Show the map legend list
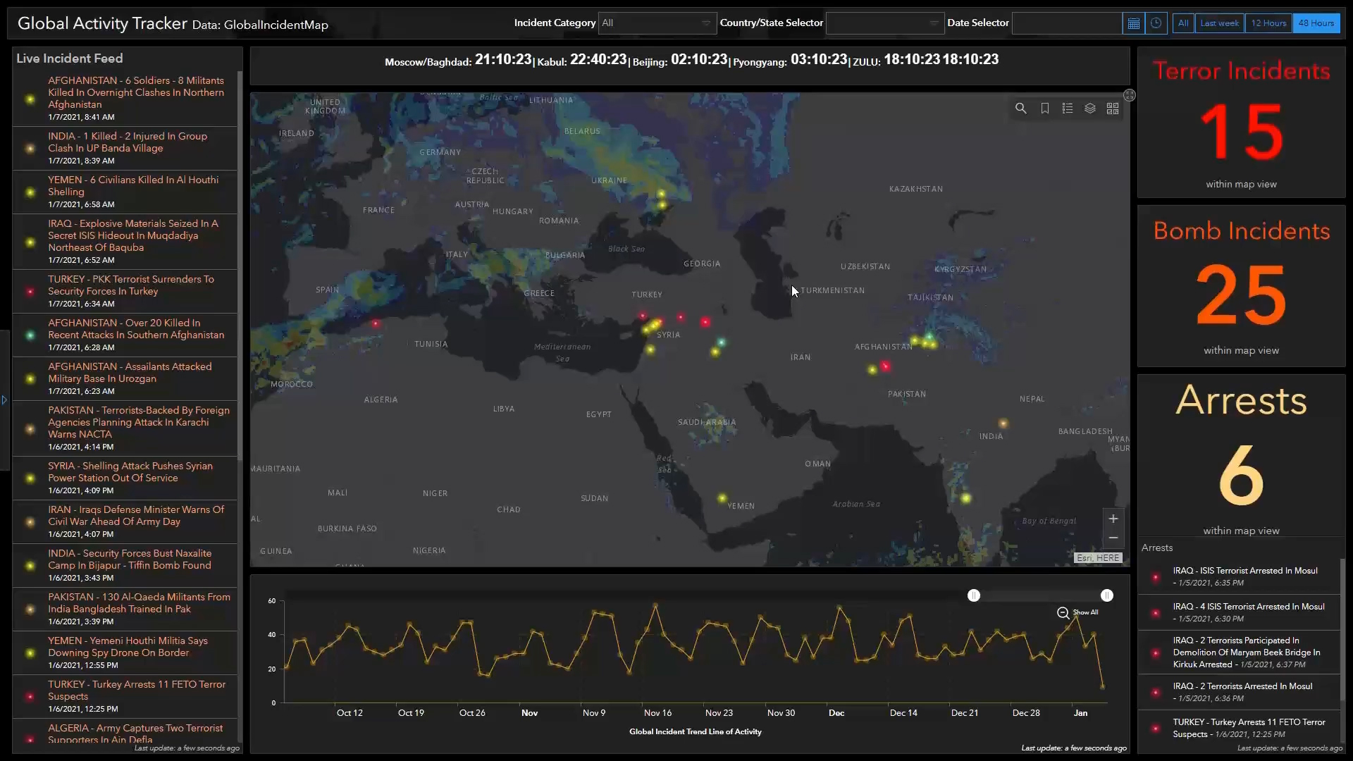The image size is (1353, 761). click(x=1068, y=109)
